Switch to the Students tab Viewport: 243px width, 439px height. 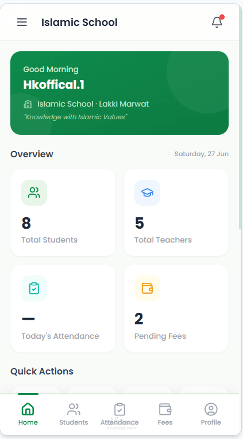pos(74,414)
